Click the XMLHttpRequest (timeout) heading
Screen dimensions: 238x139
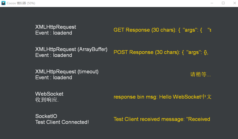point(67,72)
